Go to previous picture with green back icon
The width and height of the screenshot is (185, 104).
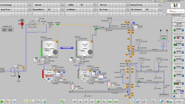98,101
